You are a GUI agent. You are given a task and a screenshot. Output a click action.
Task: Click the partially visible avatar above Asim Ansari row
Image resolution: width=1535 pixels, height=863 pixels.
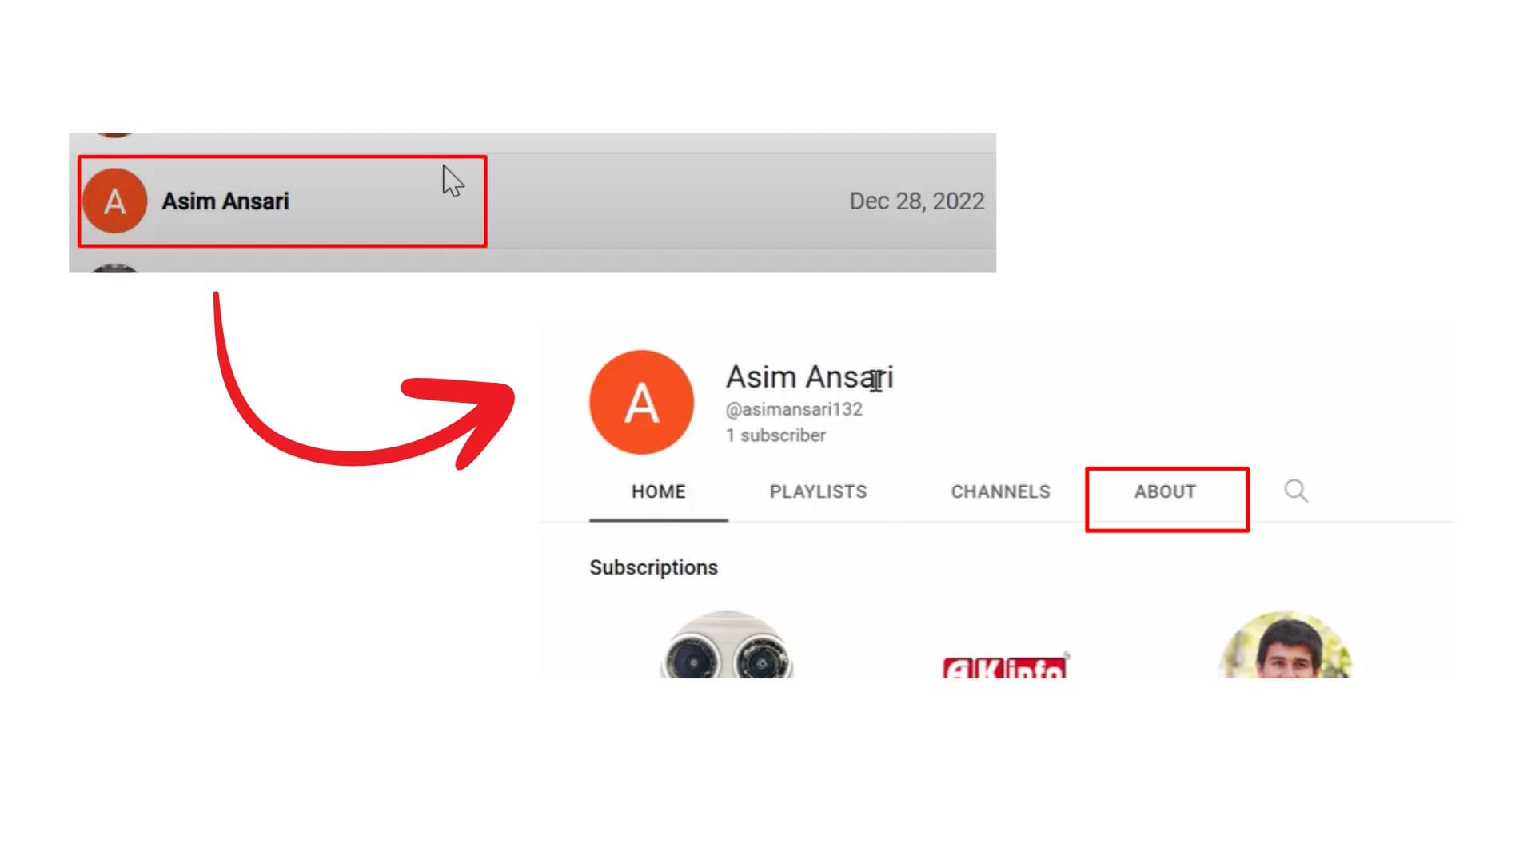[x=115, y=135]
